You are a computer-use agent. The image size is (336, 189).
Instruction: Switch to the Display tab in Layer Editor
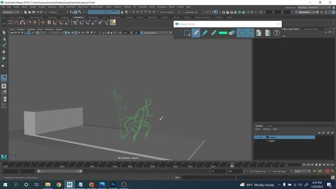[259, 126]
